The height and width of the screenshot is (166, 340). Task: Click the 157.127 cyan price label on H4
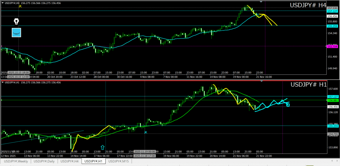(332, 11)
